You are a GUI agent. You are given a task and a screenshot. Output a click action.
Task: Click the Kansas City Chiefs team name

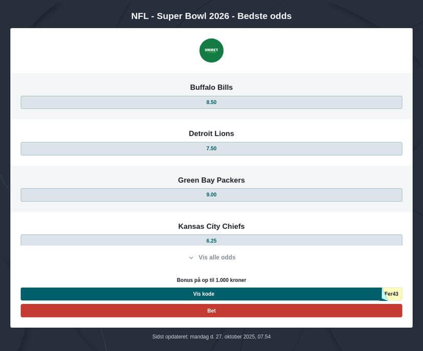(211, 226)
